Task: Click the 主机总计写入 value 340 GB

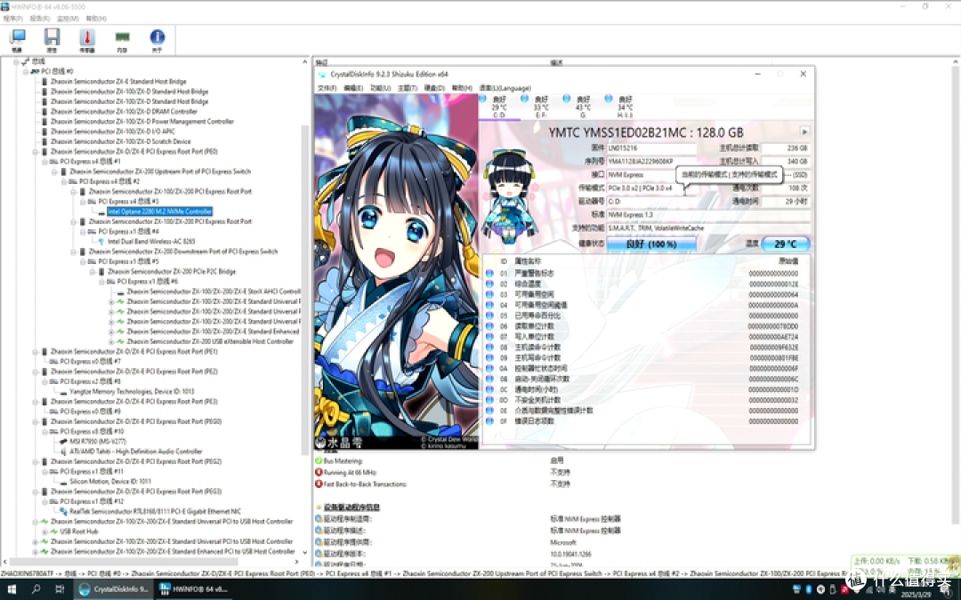Action: [x=787, y=161]
